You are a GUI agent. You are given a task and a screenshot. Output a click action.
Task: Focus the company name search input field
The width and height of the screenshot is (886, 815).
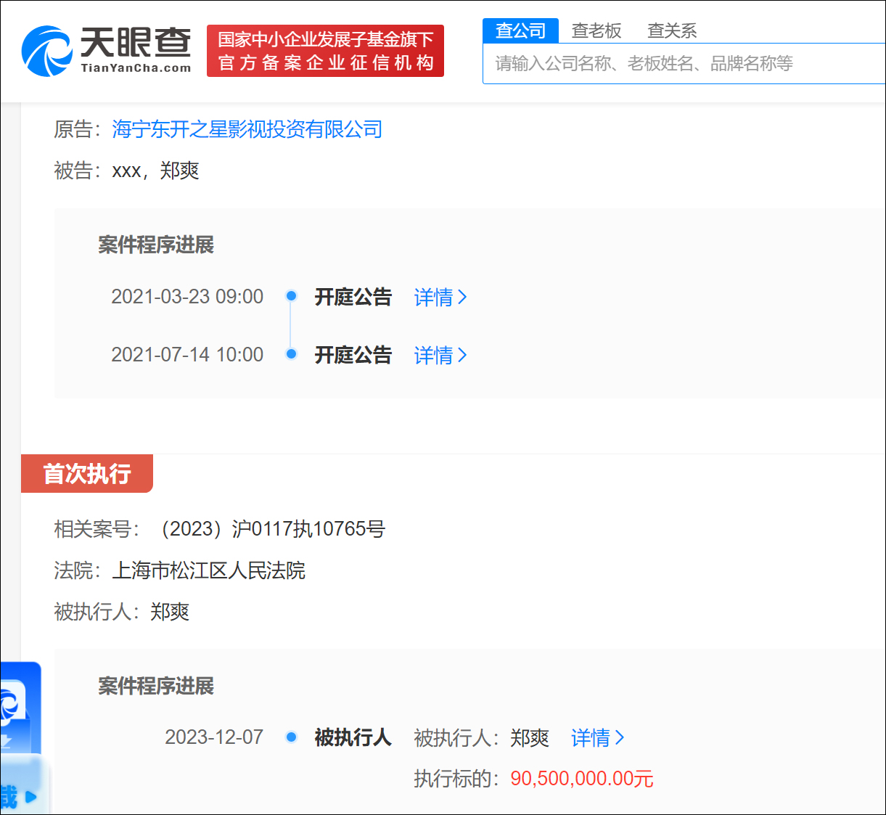pyautogui.click(x=682, y=64)
